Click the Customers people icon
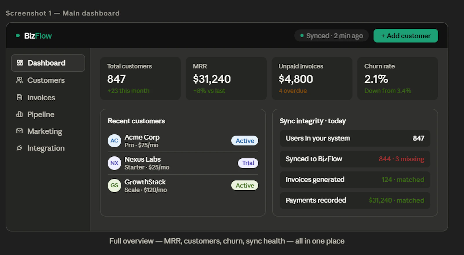This screenshot has width=464, height=255. [19, 80]
